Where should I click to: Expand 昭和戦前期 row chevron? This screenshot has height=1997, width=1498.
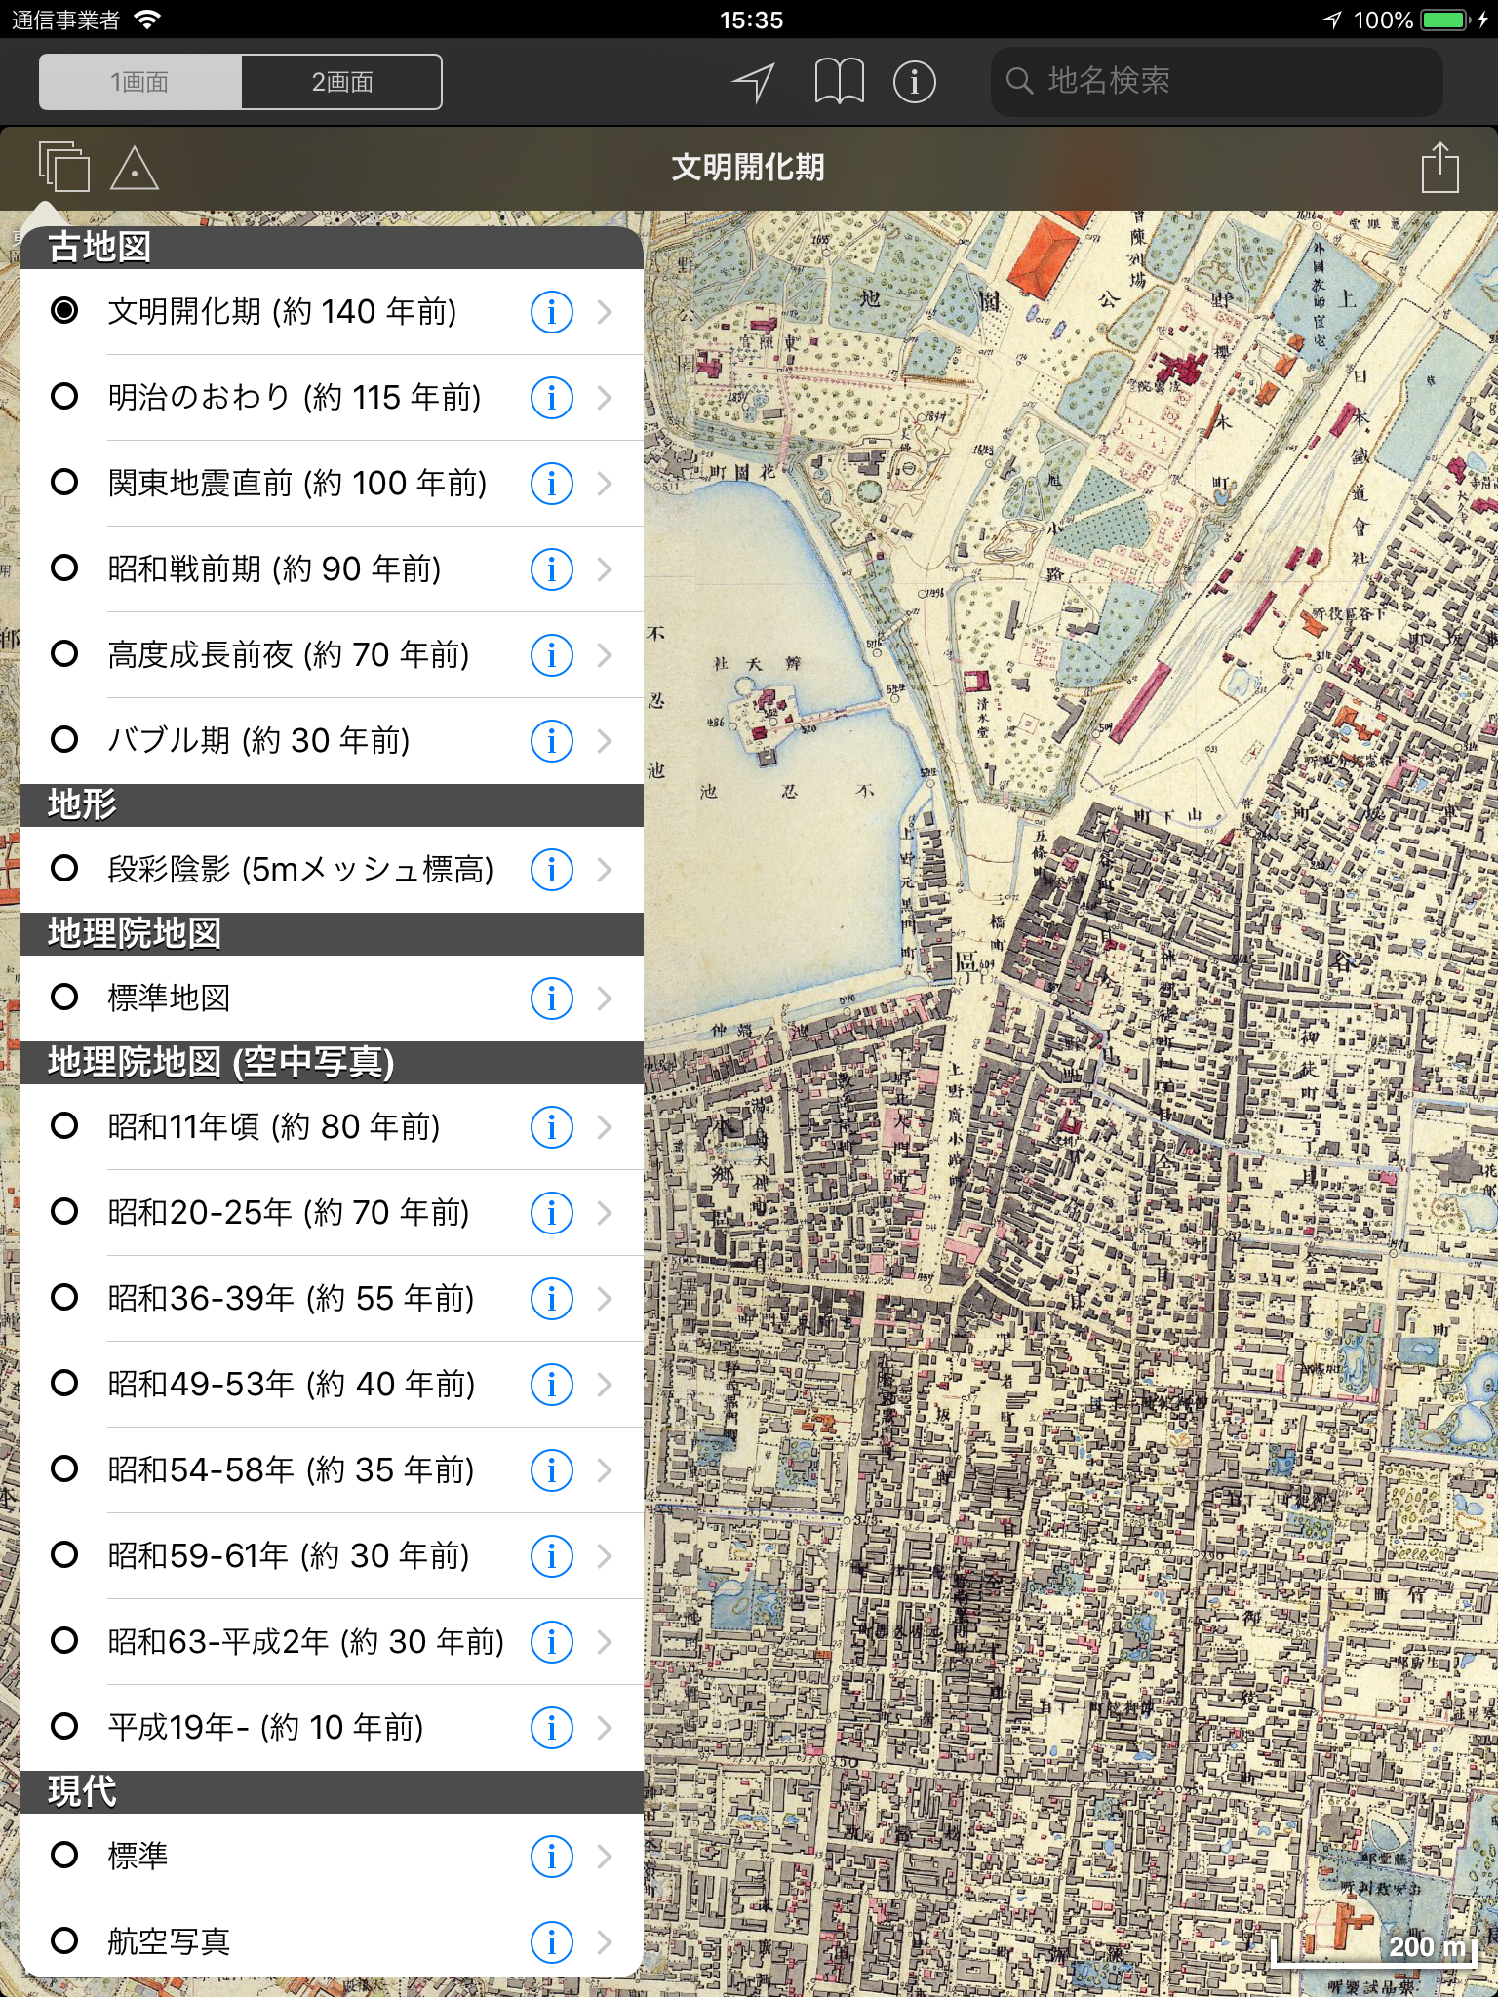point(605,569)
